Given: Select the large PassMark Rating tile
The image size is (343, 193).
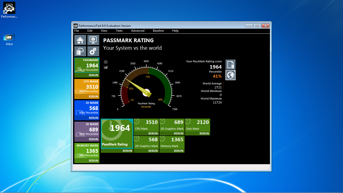Looking at the screenshot, I should (117, 134).
